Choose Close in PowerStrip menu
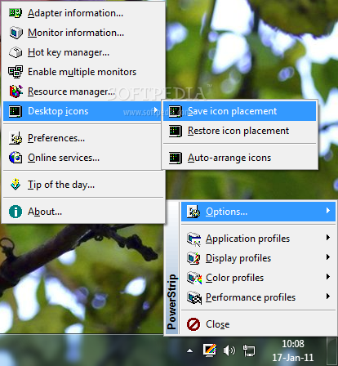 (258, 324)
